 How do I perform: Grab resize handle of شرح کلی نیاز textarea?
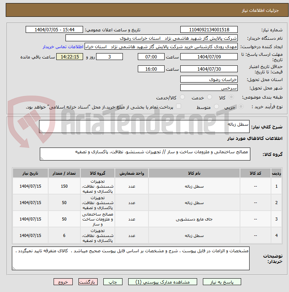(x=41, y=131)
